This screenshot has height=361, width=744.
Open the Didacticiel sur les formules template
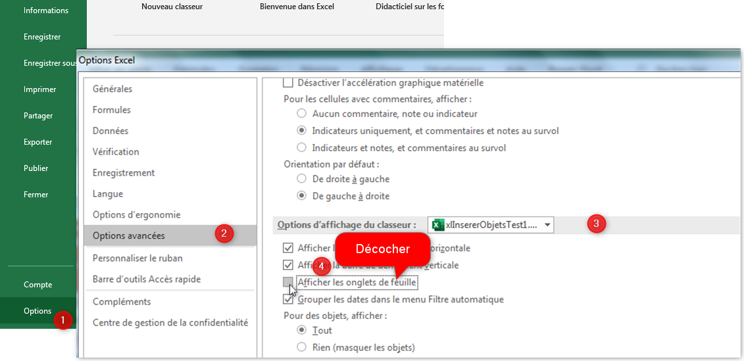409,7
